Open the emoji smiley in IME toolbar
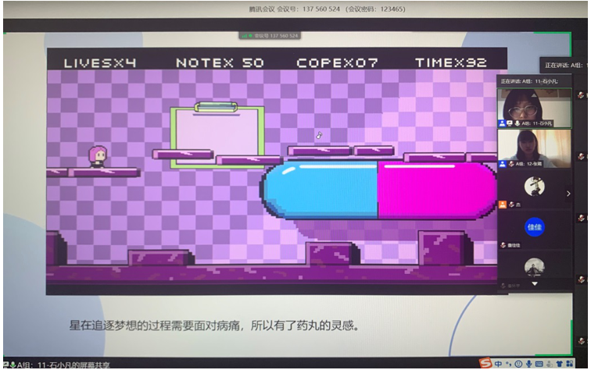 (518, 364)
